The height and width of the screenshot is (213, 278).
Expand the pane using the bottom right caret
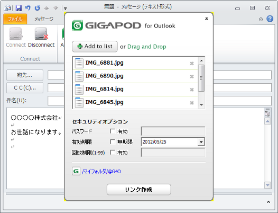coord(268,202)
